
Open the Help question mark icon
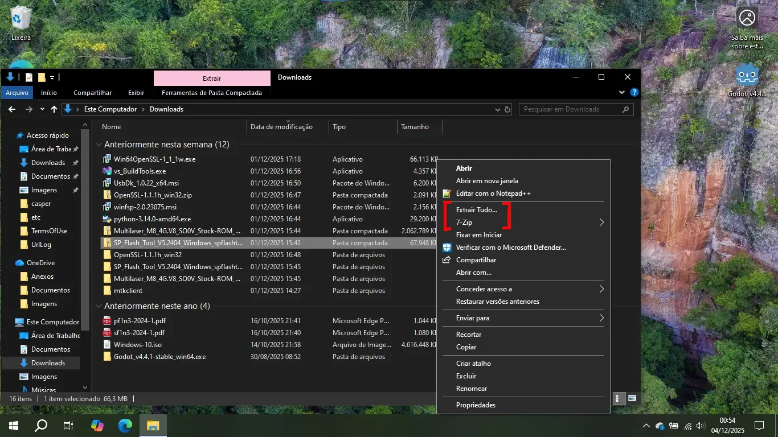coord(634,92)
